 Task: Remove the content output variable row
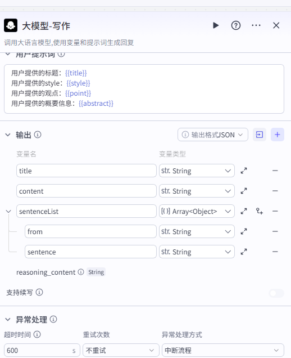pos(275,191)
